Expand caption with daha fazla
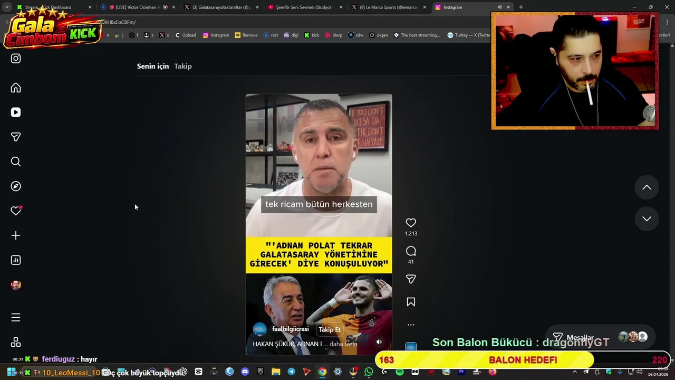 pos(344,344)
